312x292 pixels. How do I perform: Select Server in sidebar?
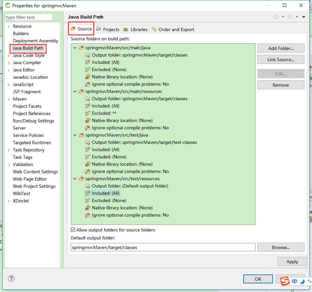tap(19, 128)
